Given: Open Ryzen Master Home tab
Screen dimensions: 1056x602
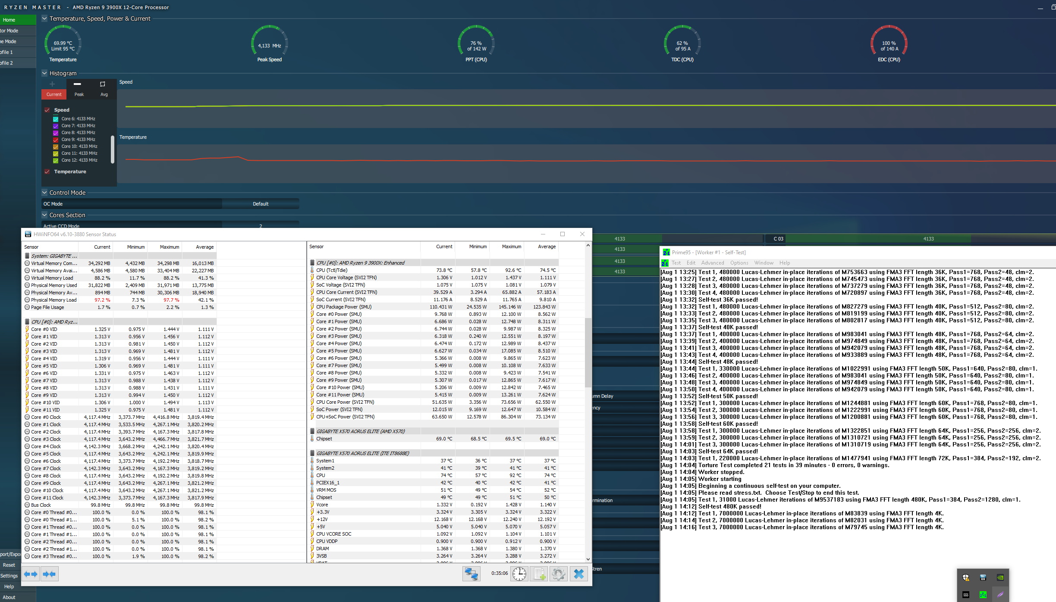Looking at the screenshot, I should click(x=18, y=20).
